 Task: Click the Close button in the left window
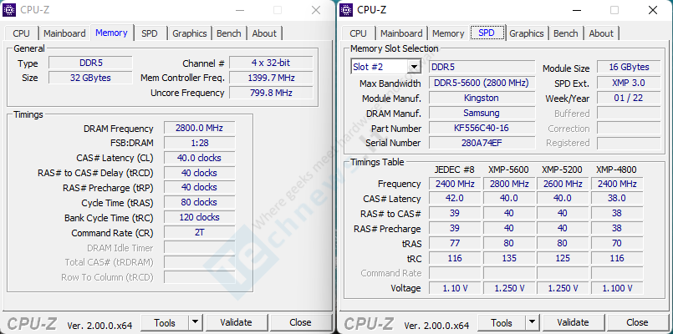coord(300,322)
